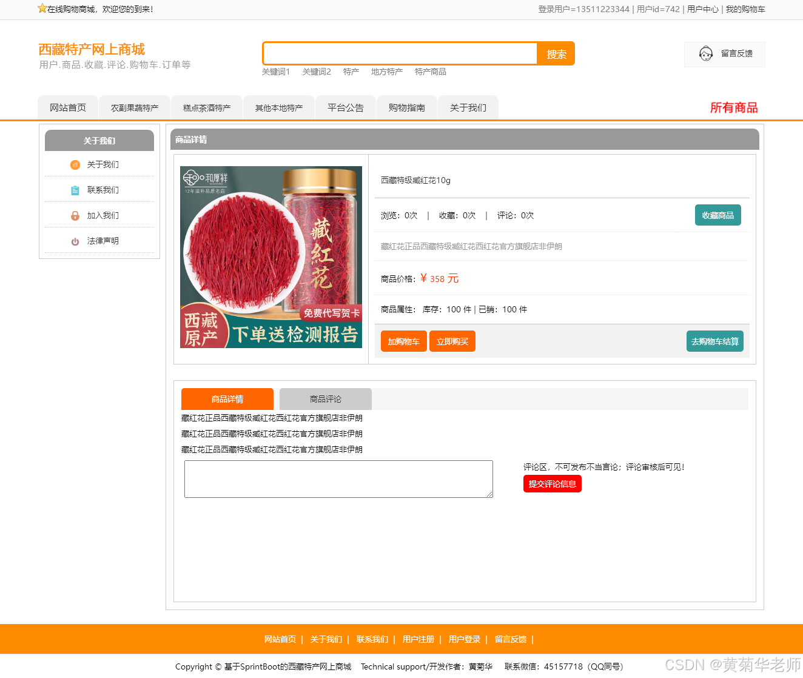Click the power icon beside 法律声明
This screenshot has height=678, width=803.
[75, 241]
